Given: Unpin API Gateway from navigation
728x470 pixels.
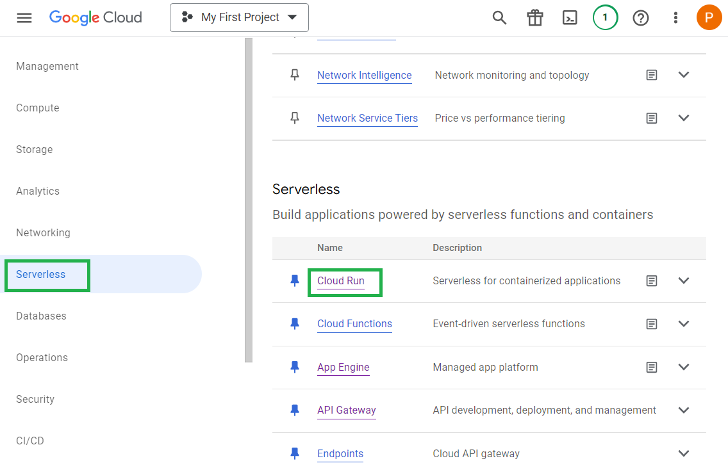Looking at the screenshot, I should coord(295,410).
